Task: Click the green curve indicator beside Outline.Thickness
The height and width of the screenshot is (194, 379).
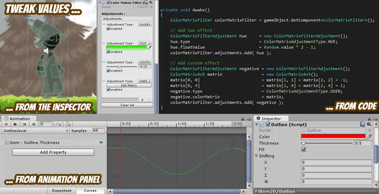Action: click(101, 142)
